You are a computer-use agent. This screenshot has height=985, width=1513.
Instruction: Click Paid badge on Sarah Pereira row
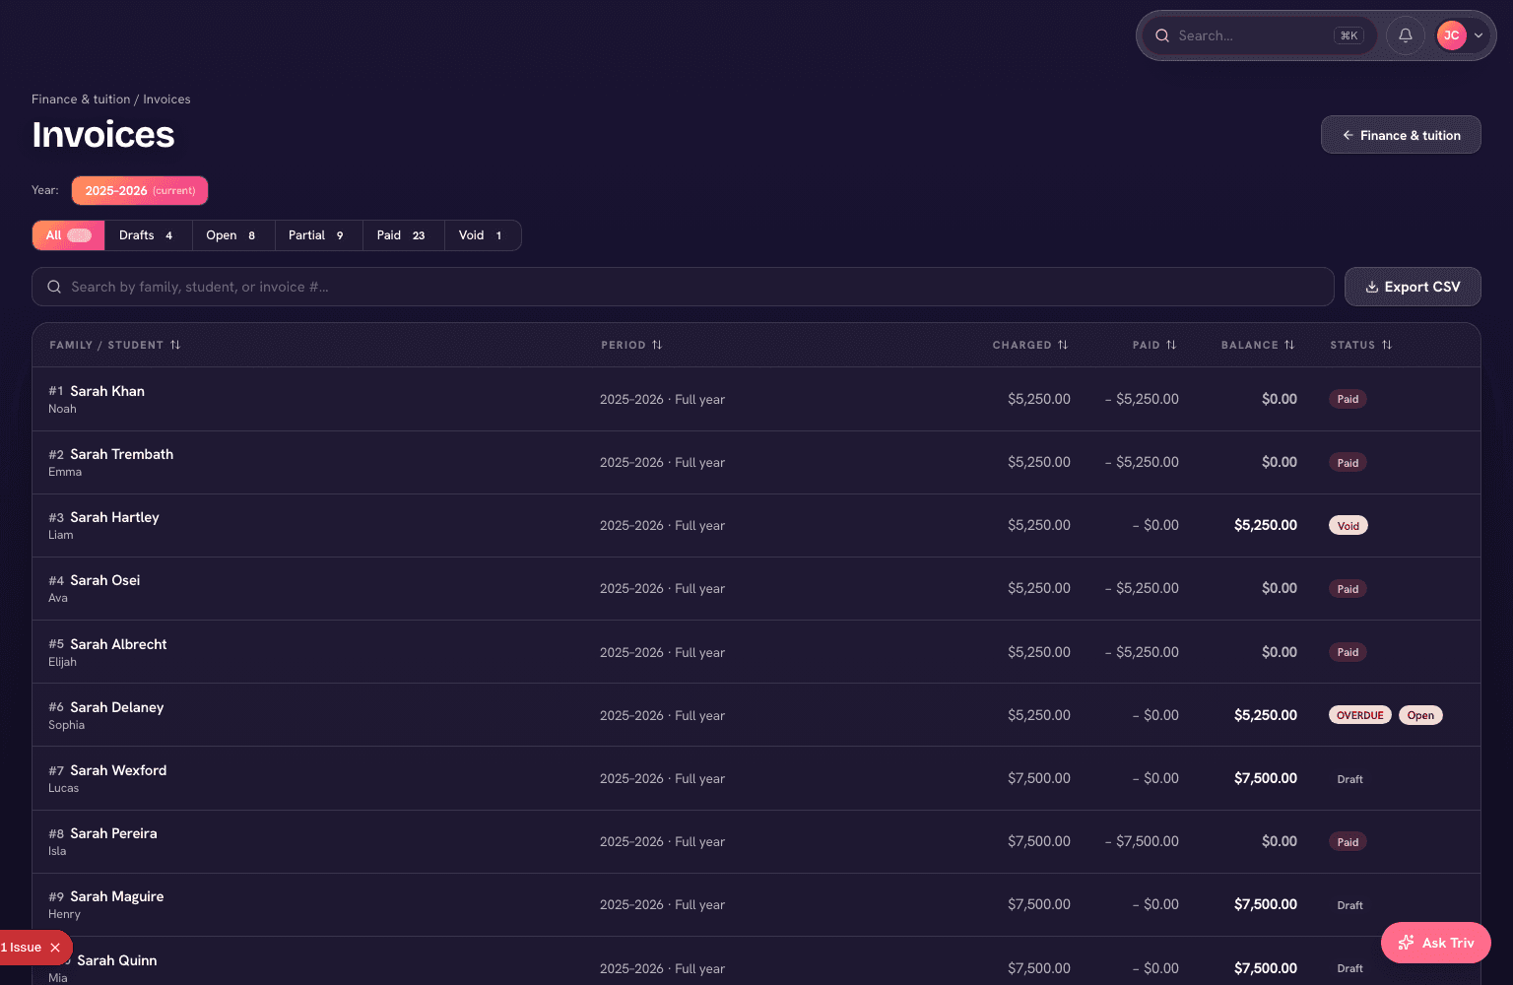click(1349, 842)
